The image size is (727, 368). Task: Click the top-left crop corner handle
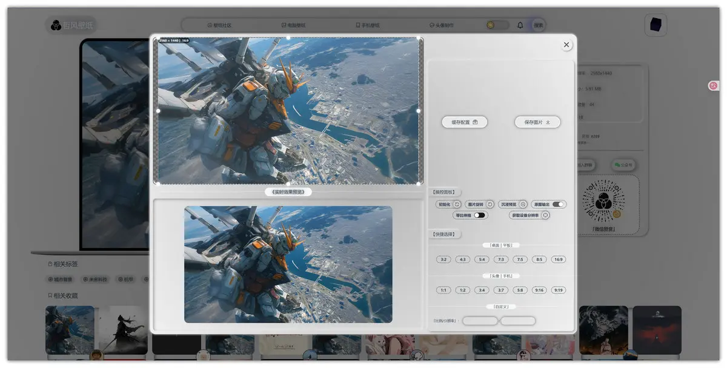click(x=158, y=39)
